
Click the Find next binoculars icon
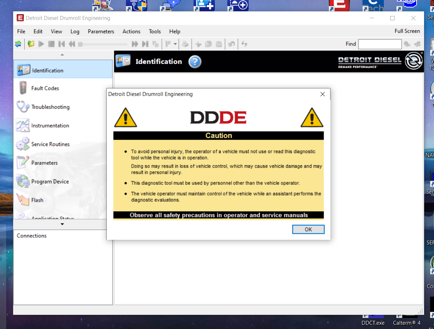coord(418,44)
